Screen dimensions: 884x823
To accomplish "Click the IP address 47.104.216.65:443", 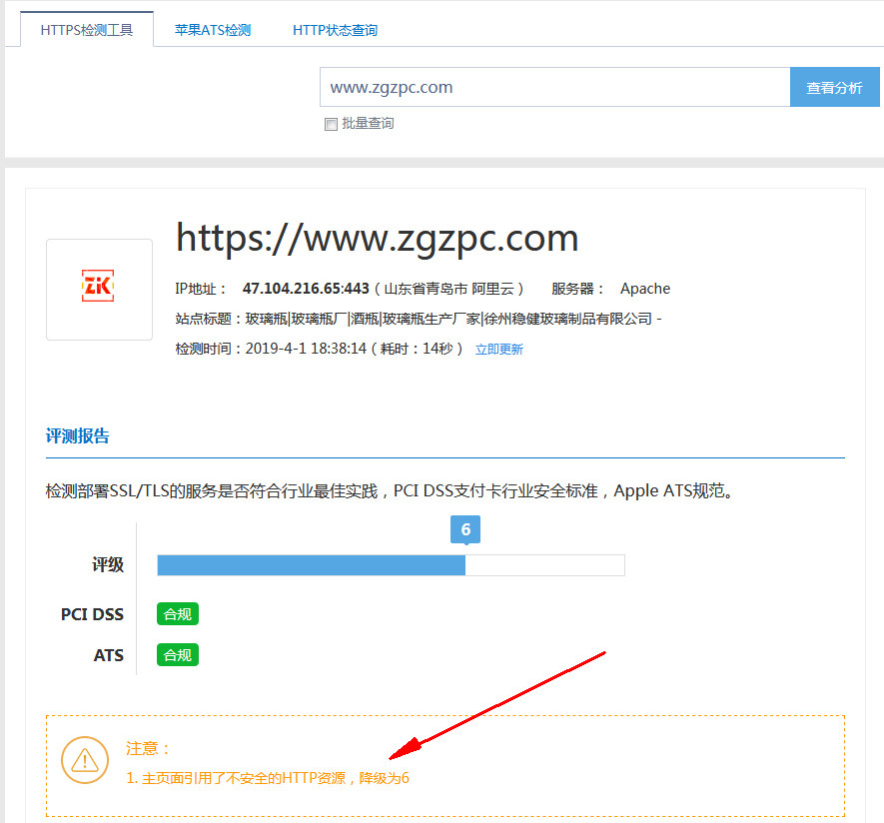I will click(306, 289).
